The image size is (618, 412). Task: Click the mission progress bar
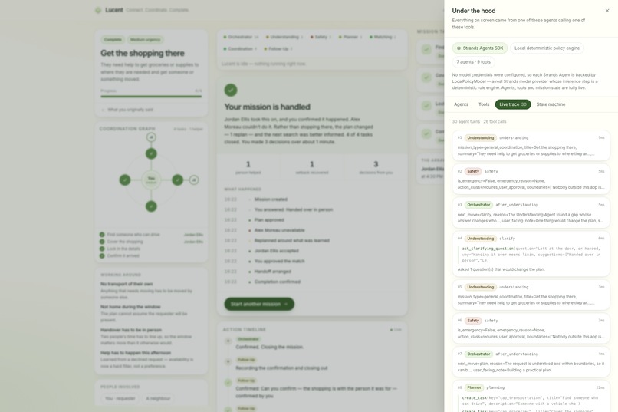click(x=151, y=96)
